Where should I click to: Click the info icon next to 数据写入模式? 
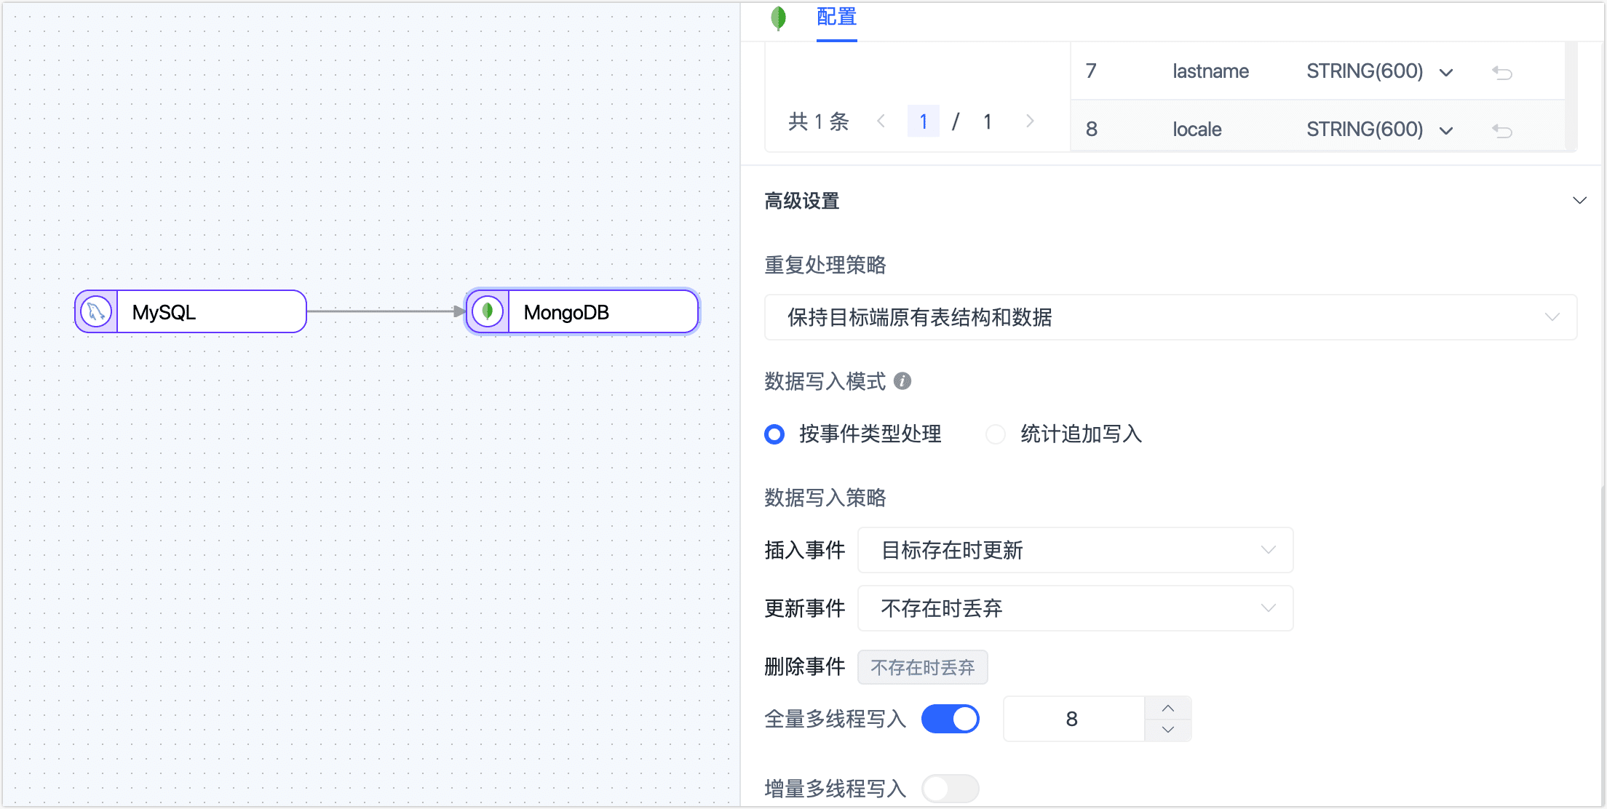[902, 381]
